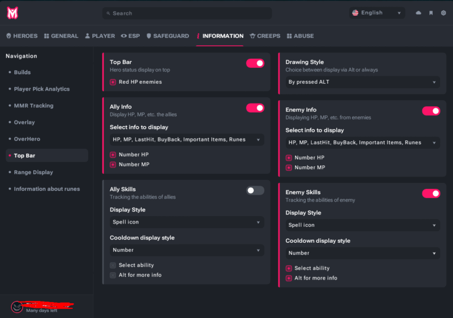Uncheck Alt for more info under Enemy Skills
This screenshot has height=318, width=453.
289,278
